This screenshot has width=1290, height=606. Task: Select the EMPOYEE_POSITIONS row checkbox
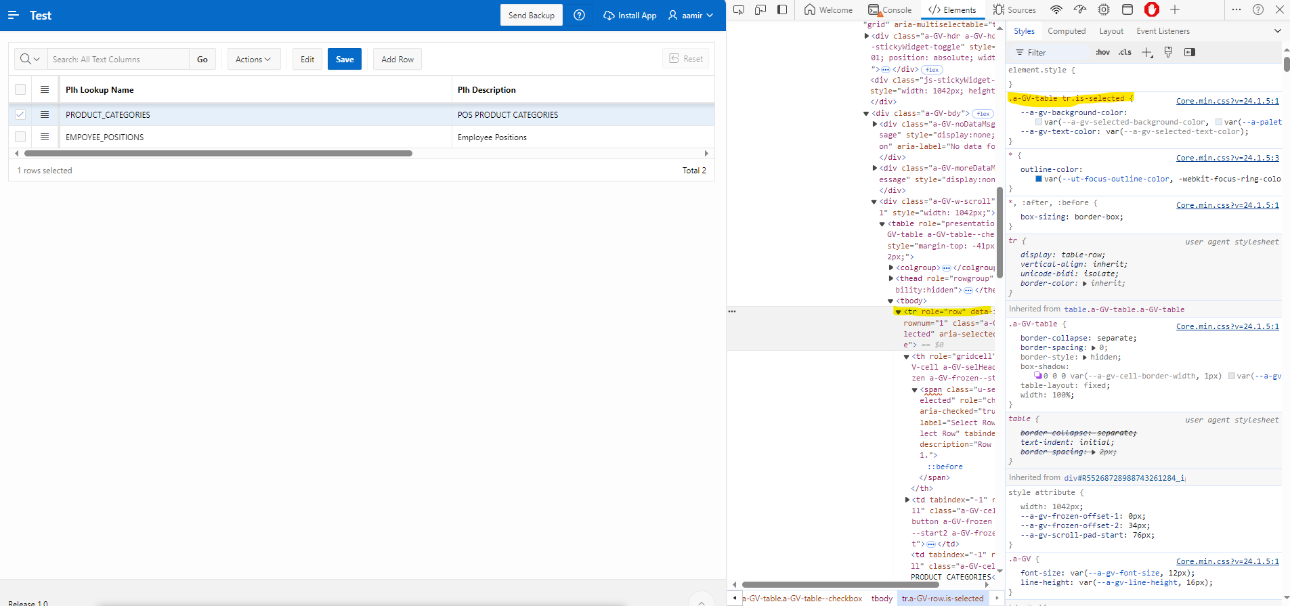[x=20, y=137]
